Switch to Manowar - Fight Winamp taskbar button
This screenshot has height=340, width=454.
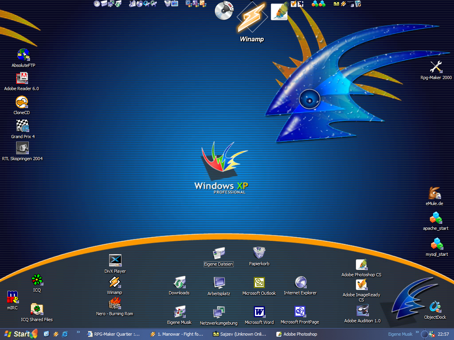click(x=177, y=334)
